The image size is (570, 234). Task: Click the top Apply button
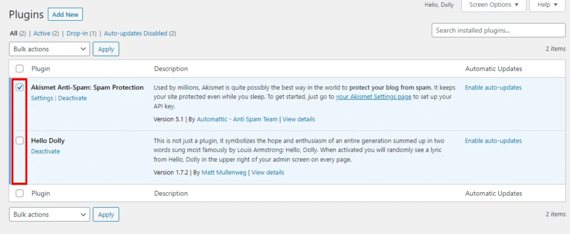click(106, 49)
